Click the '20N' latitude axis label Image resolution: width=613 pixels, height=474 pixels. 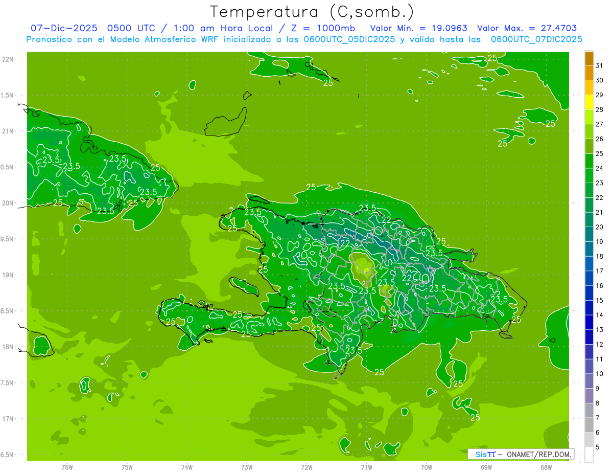(9, 203)
